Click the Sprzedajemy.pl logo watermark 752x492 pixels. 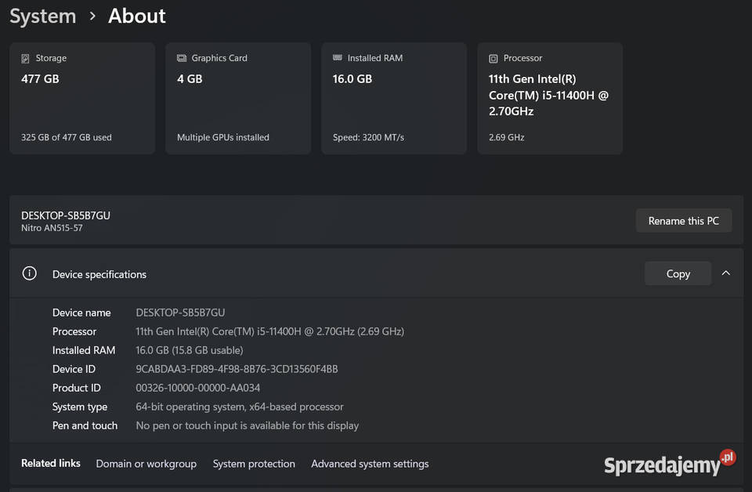tap(671, 464)
